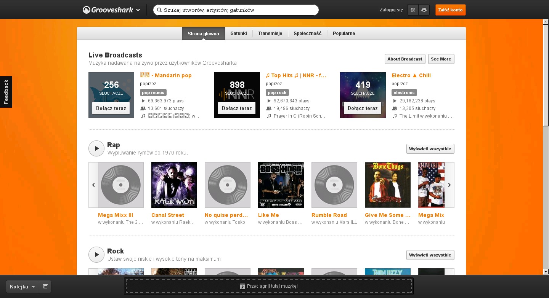Click the cloud upload icon in header
549x298 pixels.
424,10
